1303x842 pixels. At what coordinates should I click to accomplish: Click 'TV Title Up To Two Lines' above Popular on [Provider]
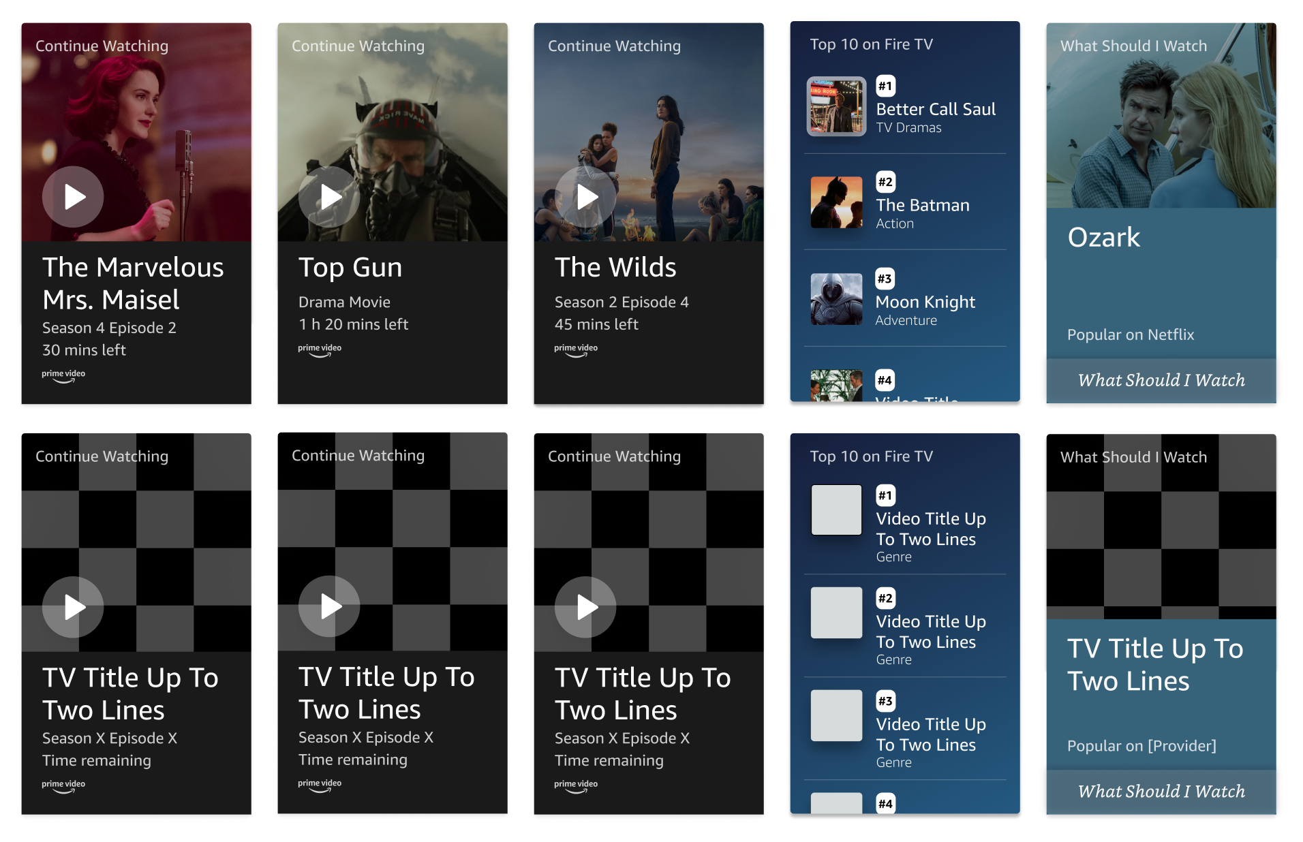[x=1155, y=665]
